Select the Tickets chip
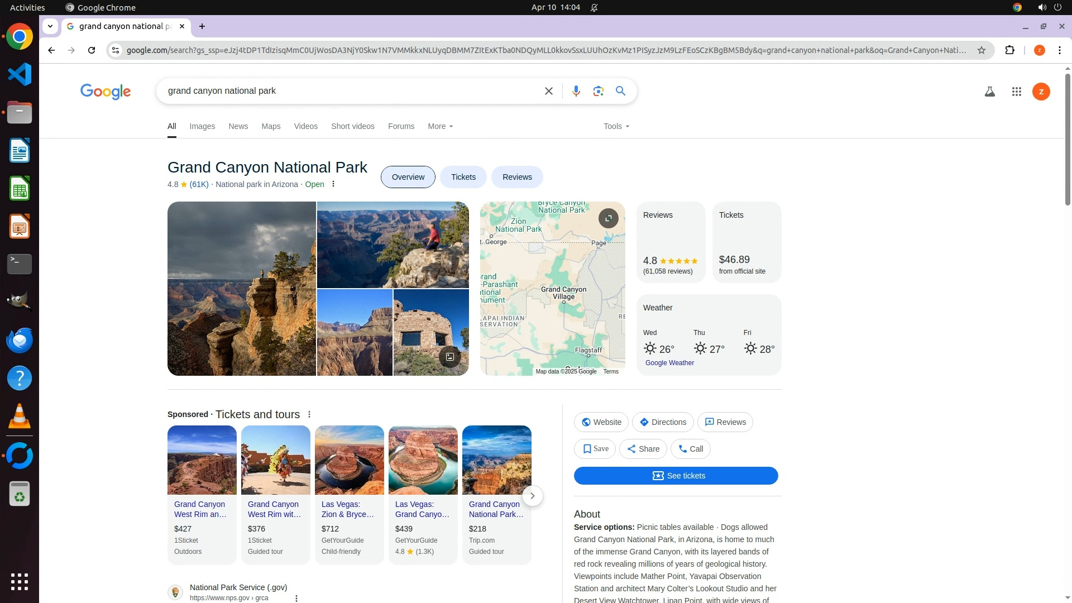The height and width of the screenshot is (603, 1072). [x=463, y=177]
